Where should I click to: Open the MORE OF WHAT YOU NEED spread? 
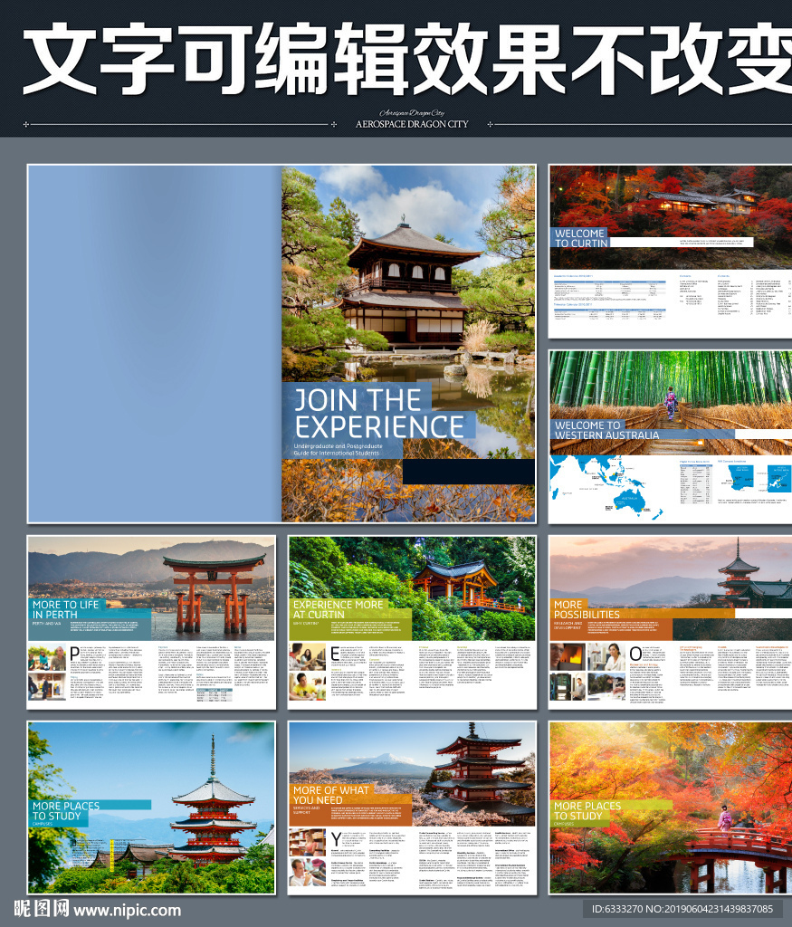[412, 808]
